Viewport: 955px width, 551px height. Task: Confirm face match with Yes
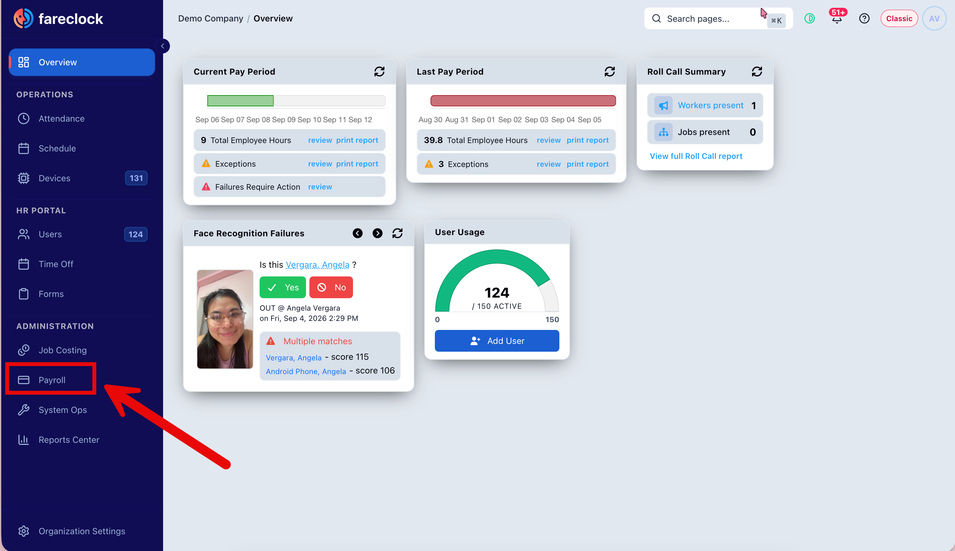283,287
